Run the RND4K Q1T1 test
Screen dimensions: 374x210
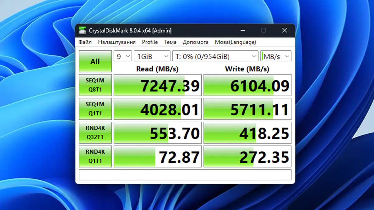coord(95,156)
